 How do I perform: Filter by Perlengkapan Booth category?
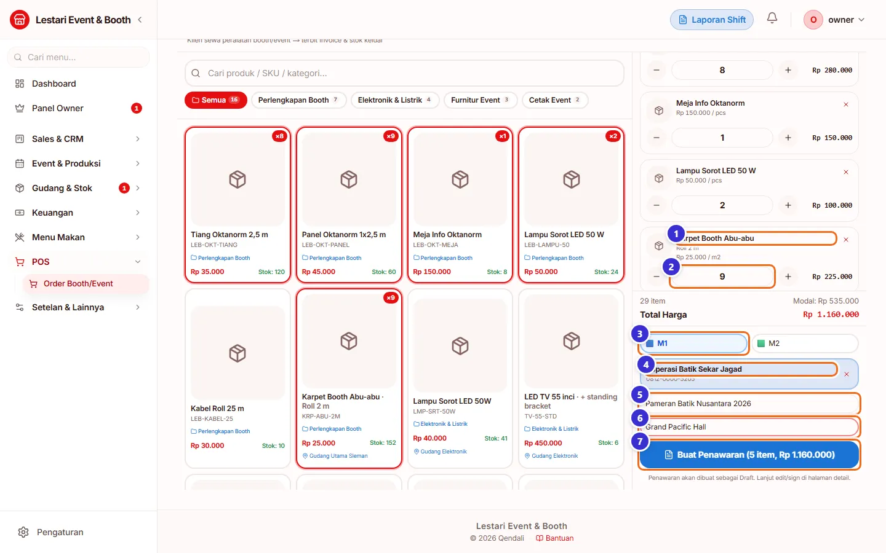[299, 100]
